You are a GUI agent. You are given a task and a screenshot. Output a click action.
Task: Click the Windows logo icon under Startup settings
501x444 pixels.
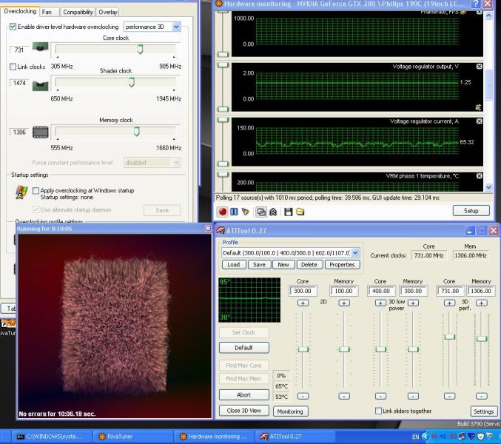point(21,192)
